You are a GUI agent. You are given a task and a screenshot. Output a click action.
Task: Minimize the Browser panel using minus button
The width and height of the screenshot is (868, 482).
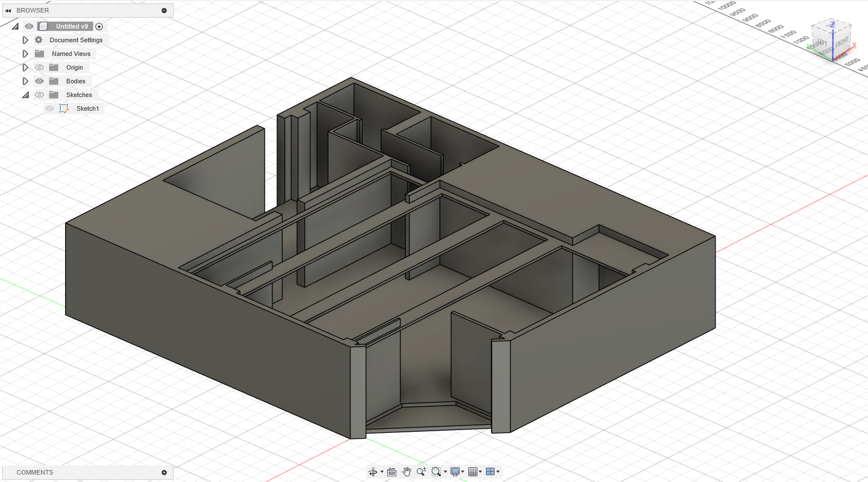point(164,10)
